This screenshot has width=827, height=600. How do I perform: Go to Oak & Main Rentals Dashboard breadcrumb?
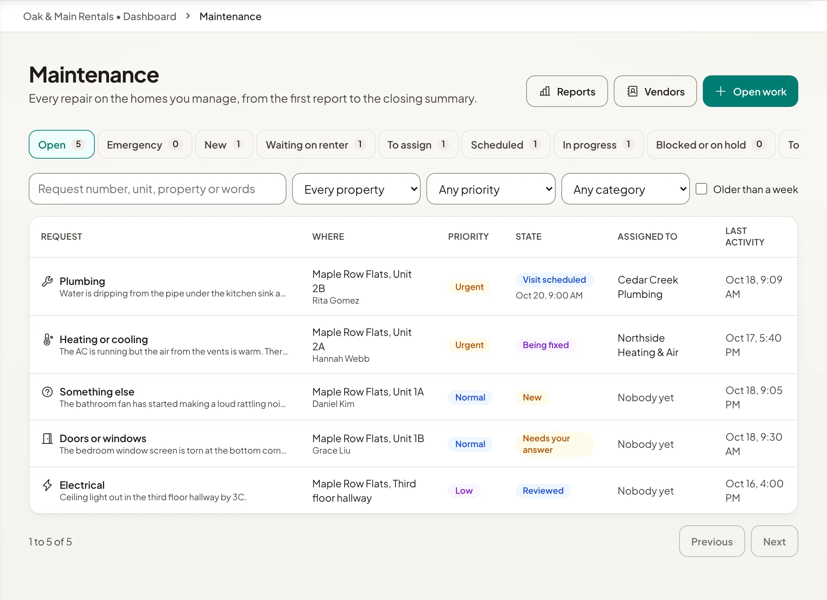[100, 17]
